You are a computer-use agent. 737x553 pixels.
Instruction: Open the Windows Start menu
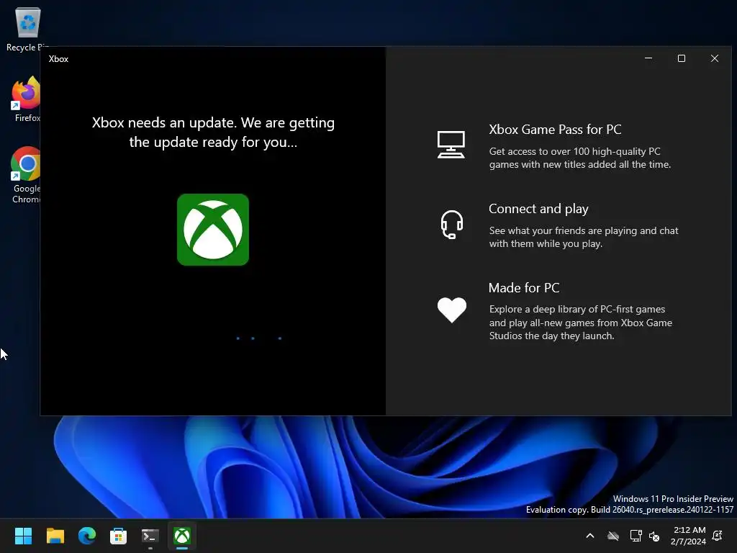[x=24, y=536]
